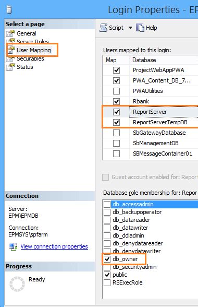Click the Guest account enabled checkbox
Viewport: 198px width, 307px height.
click(x=106, y=177)
